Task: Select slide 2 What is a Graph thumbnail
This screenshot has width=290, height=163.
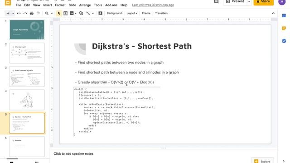Action: (27, 53)
